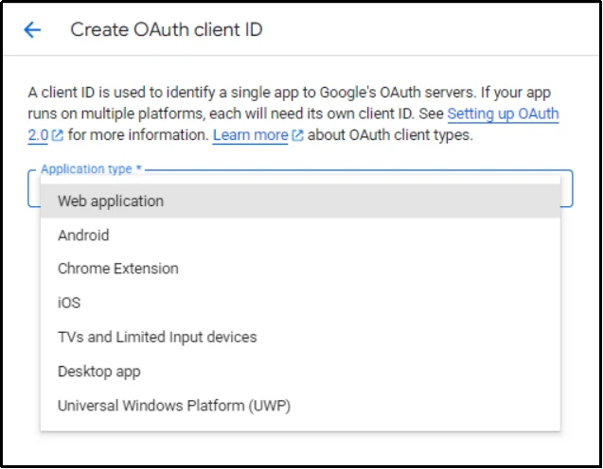Image resolution: width=603 pixels, height=469 pixels.
Task: Select iOS application type
Action: coord(300,303)
